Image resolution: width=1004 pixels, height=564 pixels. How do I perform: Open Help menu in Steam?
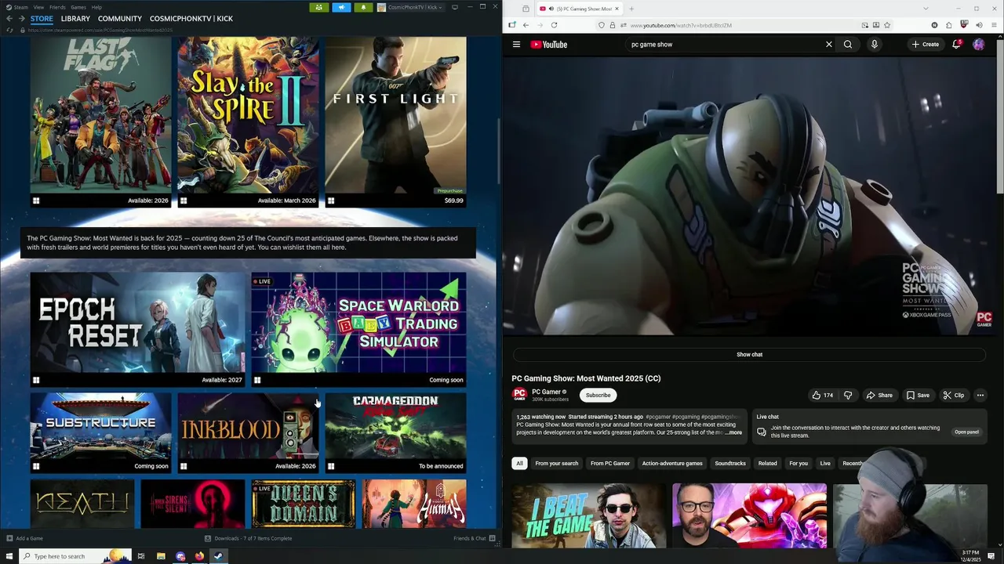click(x=96, y=7)
